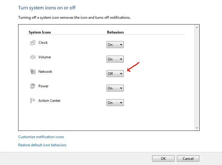The width and height of the screenshot is (222, 165).
Task: Click the Clock system icon
Action: click(33, 43)
